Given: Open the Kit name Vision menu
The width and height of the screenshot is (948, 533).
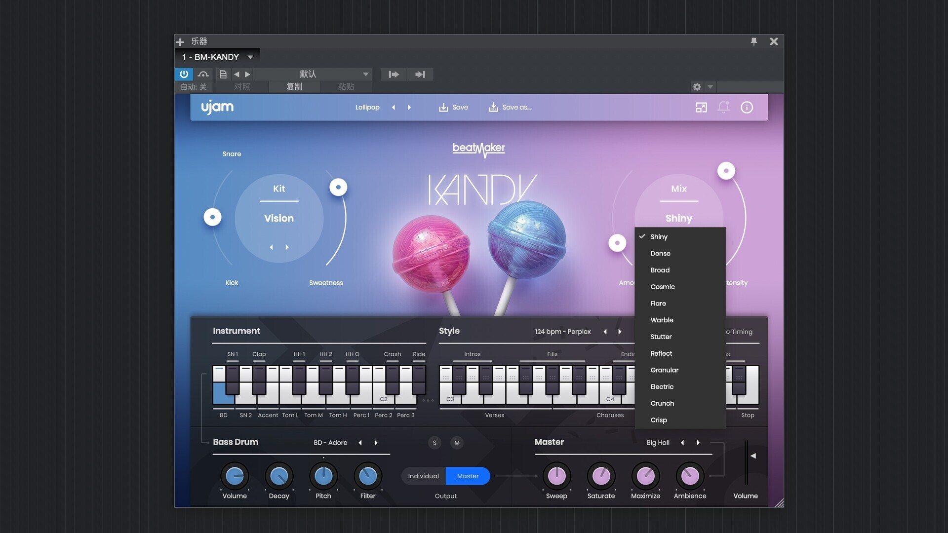Looking at the screenshot, I should point(279,218).
